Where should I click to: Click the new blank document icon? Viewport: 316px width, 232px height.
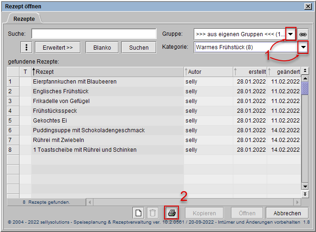(x=138, y=213)
